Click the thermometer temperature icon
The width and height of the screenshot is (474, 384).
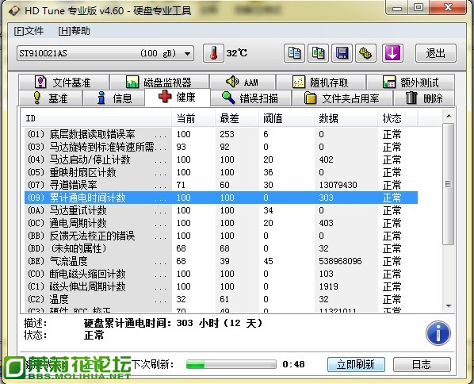pos(213,53)
